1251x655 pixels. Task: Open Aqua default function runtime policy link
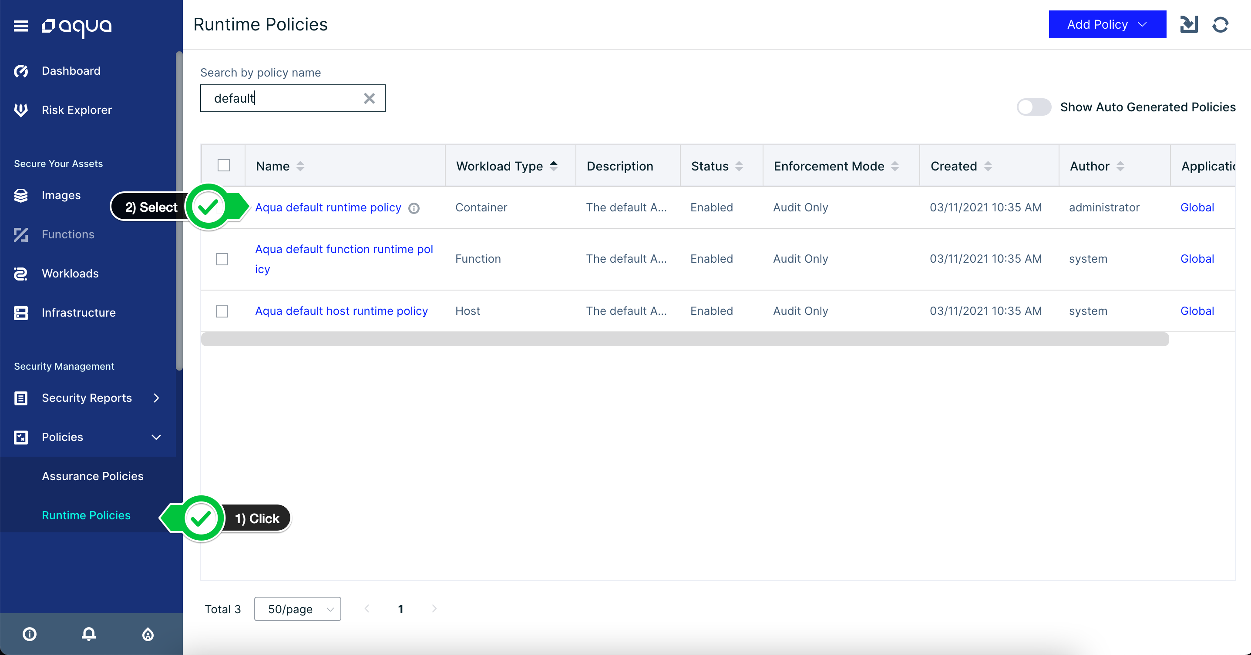344,259
